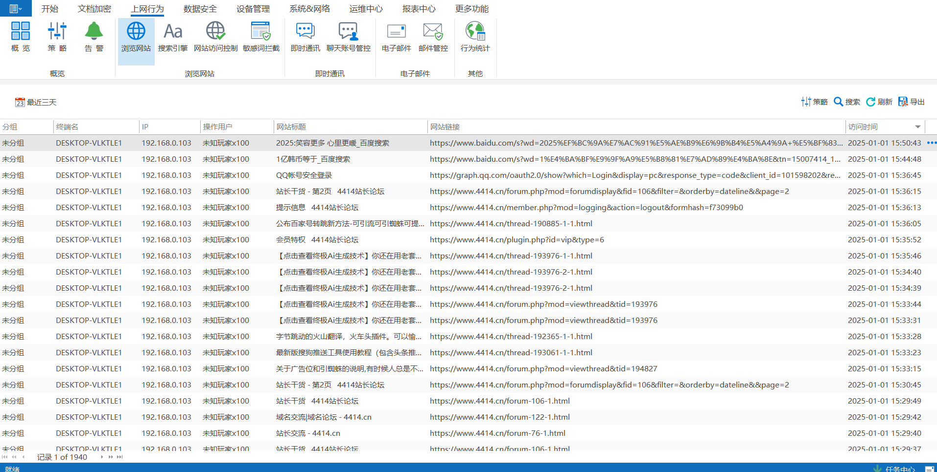Click the 搜索 search button
Viewport: 937px width, 472px height.
coord(847,102)
